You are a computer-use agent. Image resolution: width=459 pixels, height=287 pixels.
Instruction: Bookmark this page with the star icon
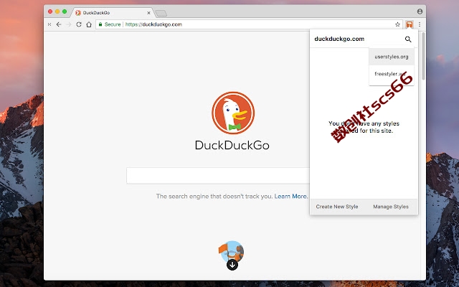click(397, 24)
